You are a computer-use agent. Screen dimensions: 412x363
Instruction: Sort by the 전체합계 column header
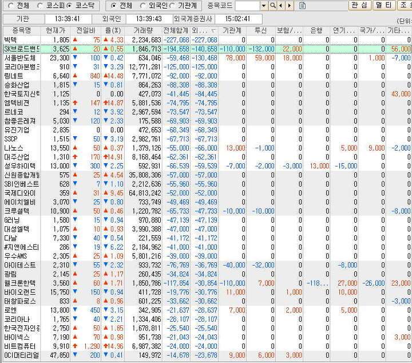tap(176, 30)
